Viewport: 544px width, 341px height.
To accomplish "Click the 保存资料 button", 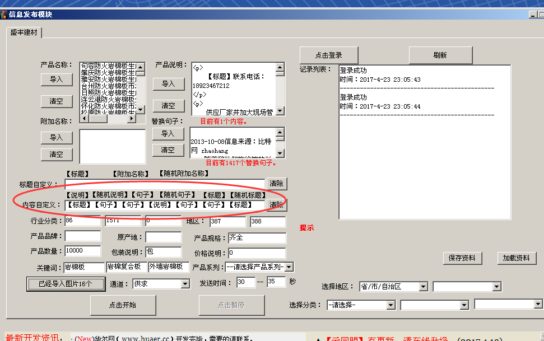I will pos(462,258).
